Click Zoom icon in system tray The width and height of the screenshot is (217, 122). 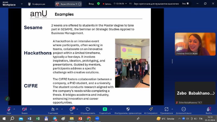point(184,118)
